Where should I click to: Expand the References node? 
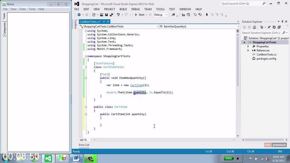tap(248, 50)
